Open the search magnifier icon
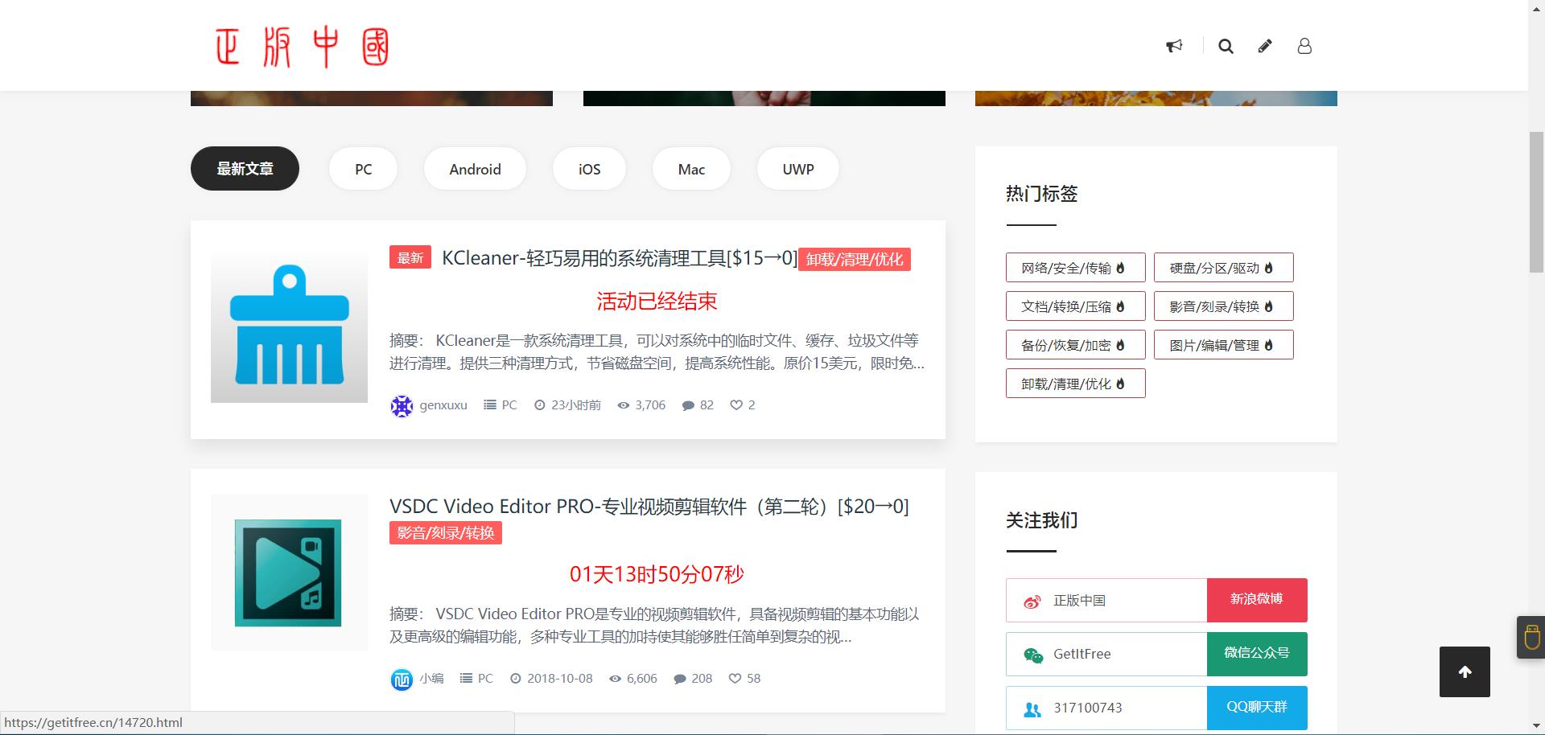This screenshot has height=735, width=1545. click(x=1226, y=46)
